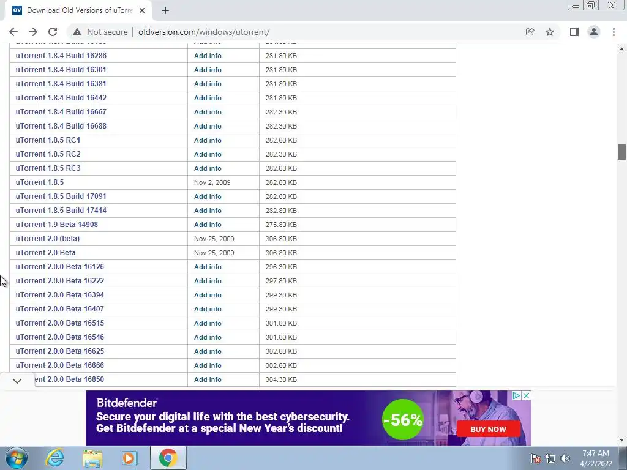Open the uTorrent 1.8.5 release link
Screen dimensions: 627x470
click(x=40, y=182)
